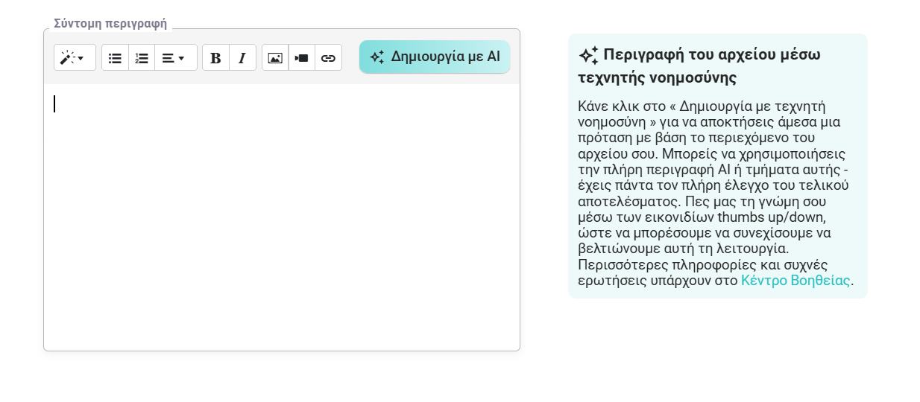
Task: Open the 'Κέντρο Βοήθειας' link
Action: pos(795,281)
